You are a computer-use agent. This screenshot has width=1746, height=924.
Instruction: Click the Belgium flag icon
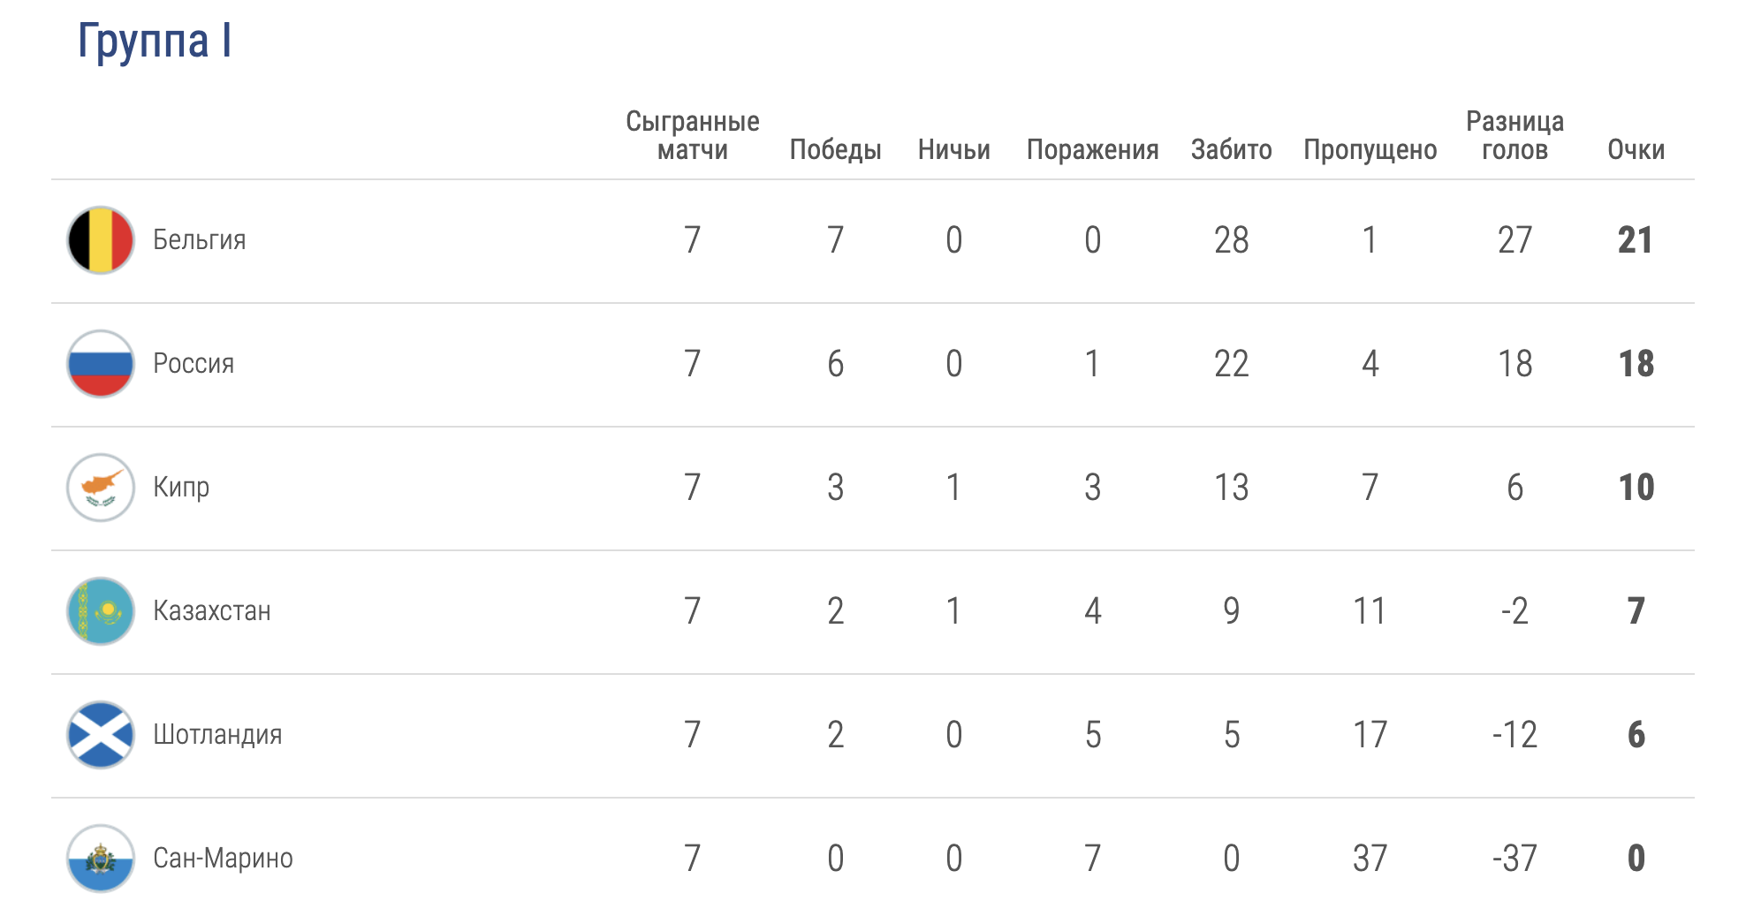point(101,240)
